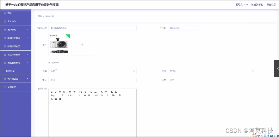Click the Sogou input method tray icon
Screen dimensions: 279x137
254,135
